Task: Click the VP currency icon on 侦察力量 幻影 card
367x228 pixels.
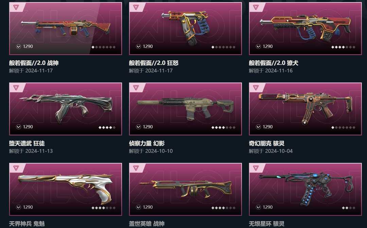Action: pos(138,127)
